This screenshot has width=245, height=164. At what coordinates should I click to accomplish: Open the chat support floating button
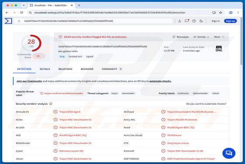(x=229, y=153)
